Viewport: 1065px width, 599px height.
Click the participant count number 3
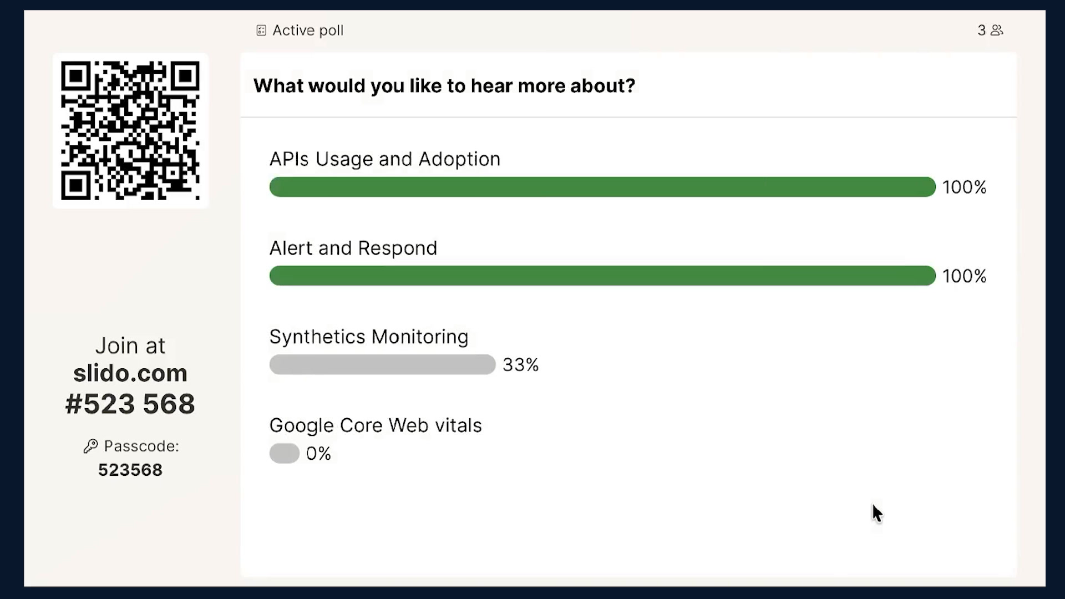pos(982,31)
